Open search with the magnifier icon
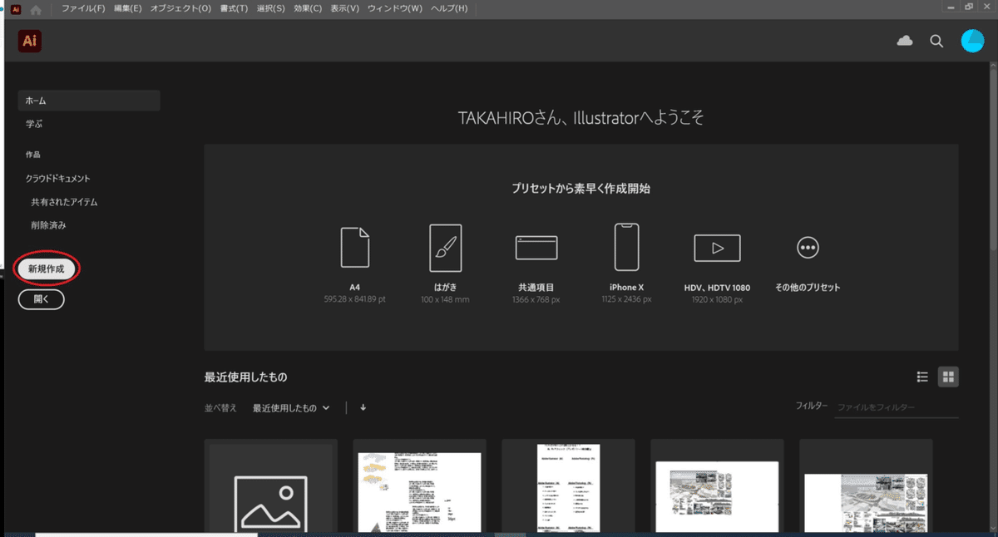This screenshot has width=998, height=537. [x=936, y=41]
